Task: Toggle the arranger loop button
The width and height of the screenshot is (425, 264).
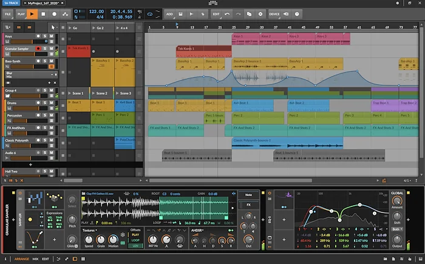Action: (149, 14)
